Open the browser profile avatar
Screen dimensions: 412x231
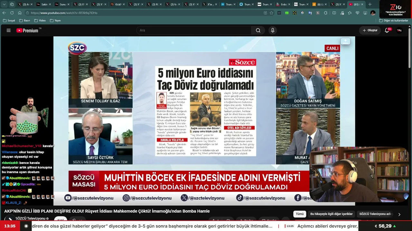point(373,13)
